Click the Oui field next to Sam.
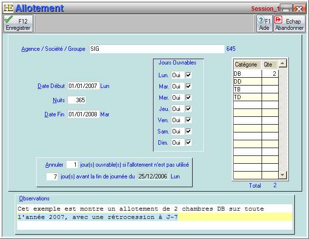309x239 pixels. pos(178,131)
